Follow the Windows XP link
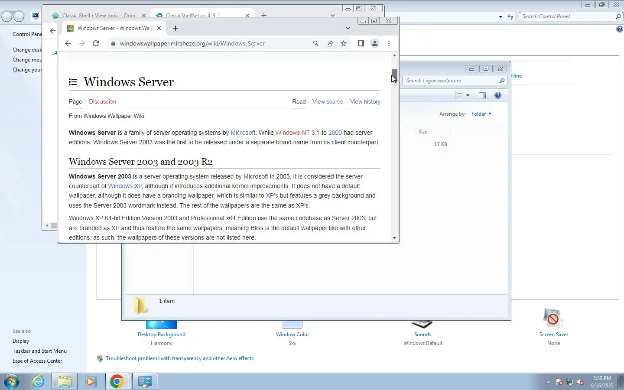 [125, 186]
